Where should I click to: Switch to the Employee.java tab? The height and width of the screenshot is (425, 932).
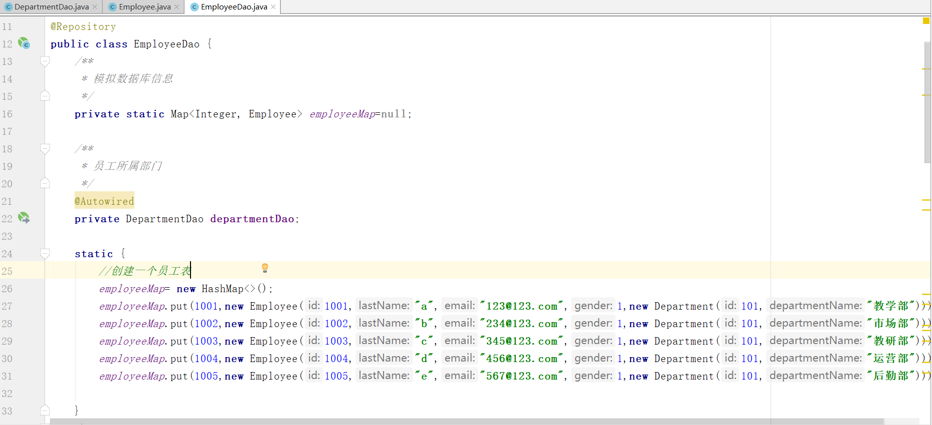[144, 7]
